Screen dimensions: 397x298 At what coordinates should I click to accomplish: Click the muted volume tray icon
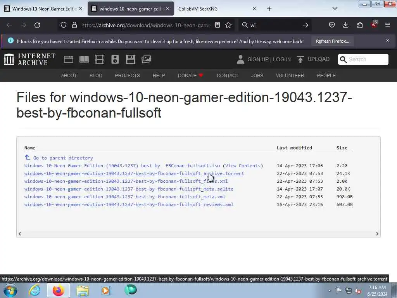(358, 291)
